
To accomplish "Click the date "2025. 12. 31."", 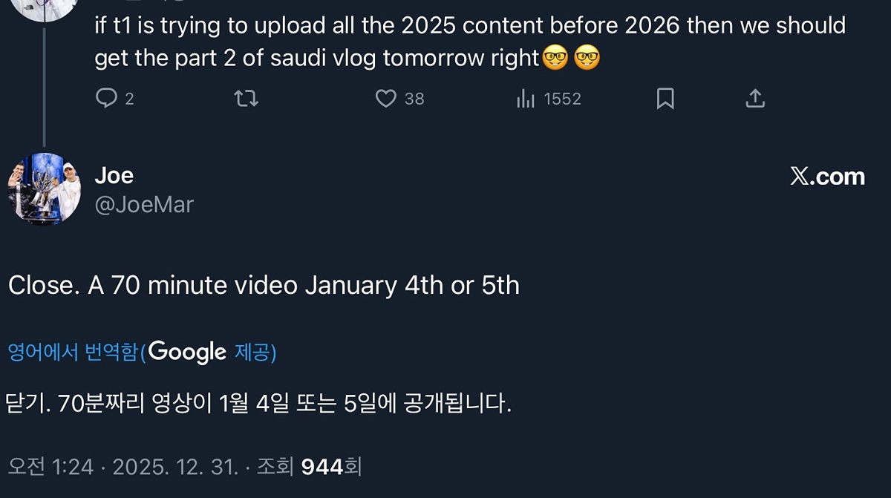I will pyautogui.click(x=175, y=467).
